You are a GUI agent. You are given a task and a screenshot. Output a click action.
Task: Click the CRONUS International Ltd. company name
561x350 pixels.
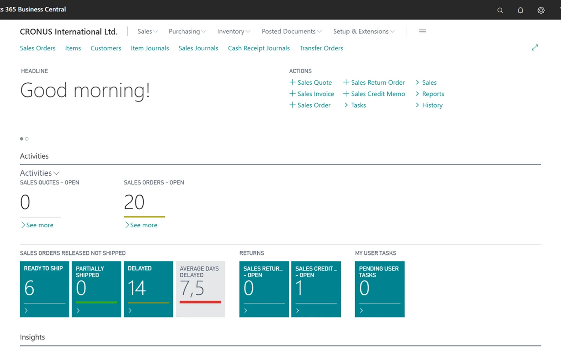[x=69, y=31]
